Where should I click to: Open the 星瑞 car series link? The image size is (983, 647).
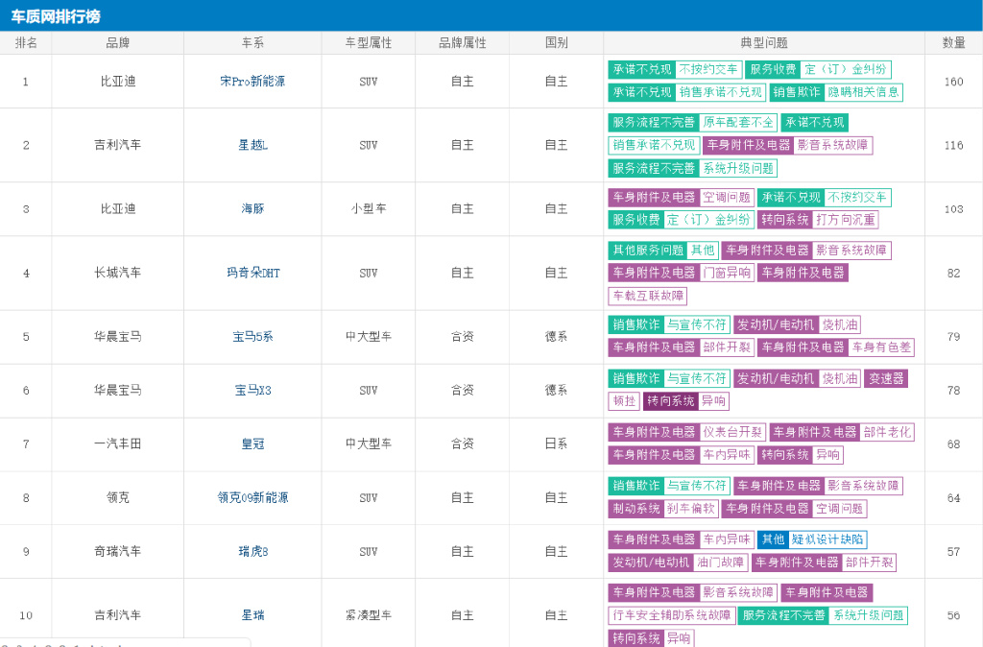(x=252, y=615)
